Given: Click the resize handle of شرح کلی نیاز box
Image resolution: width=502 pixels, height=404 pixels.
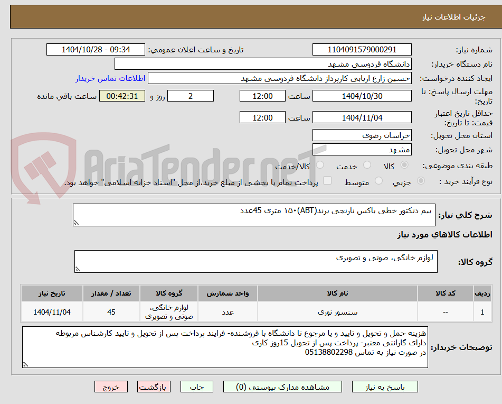Looking at the screenshot, I should pos(76,223).
